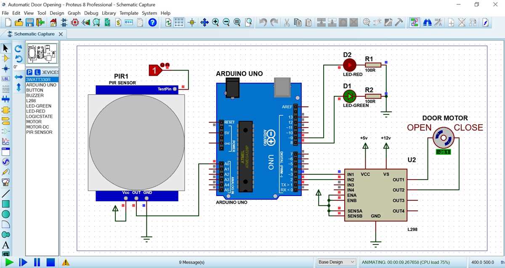The image size is (505, 268).
Task: Stop the simulation with the square button
Action: [x=51, y=262]
